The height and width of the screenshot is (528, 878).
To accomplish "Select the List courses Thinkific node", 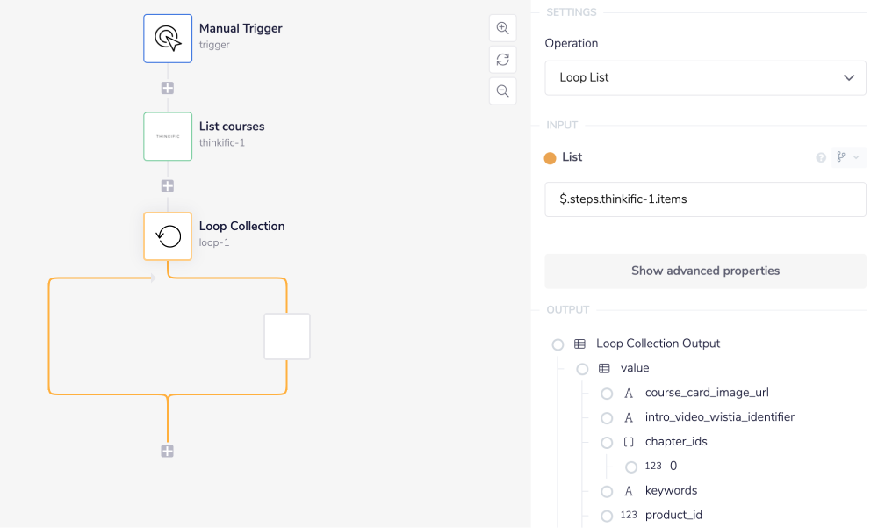I will 168,136.
